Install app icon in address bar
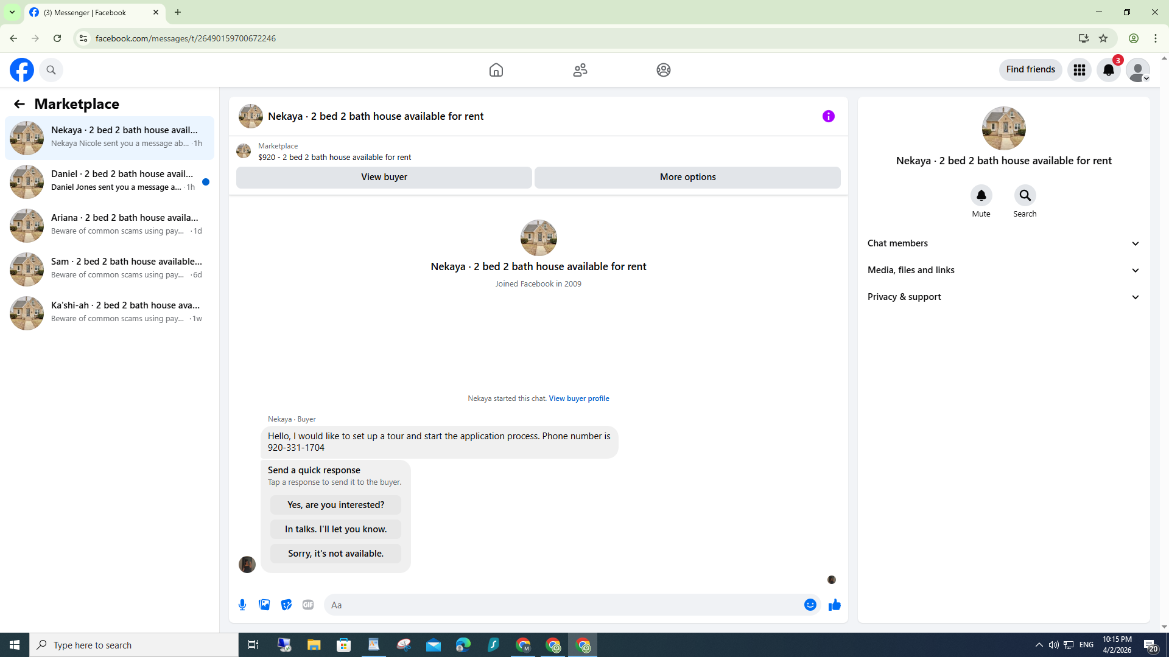Viewport: 1169px width, 657px height. click(x=1083, y=38)
